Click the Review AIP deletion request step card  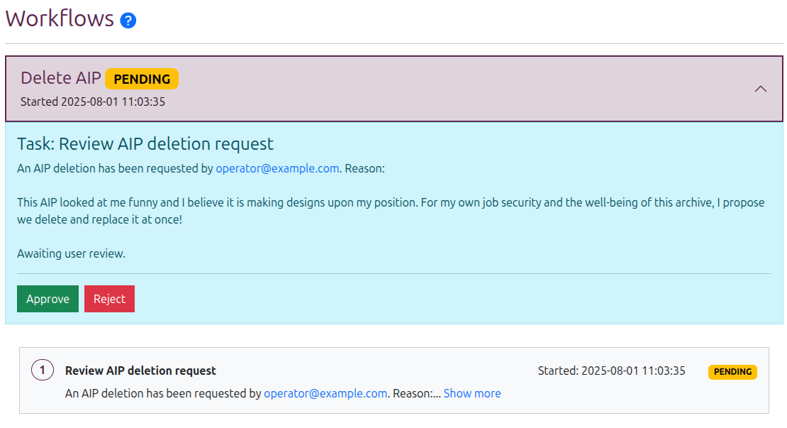(x=394, y=380)
